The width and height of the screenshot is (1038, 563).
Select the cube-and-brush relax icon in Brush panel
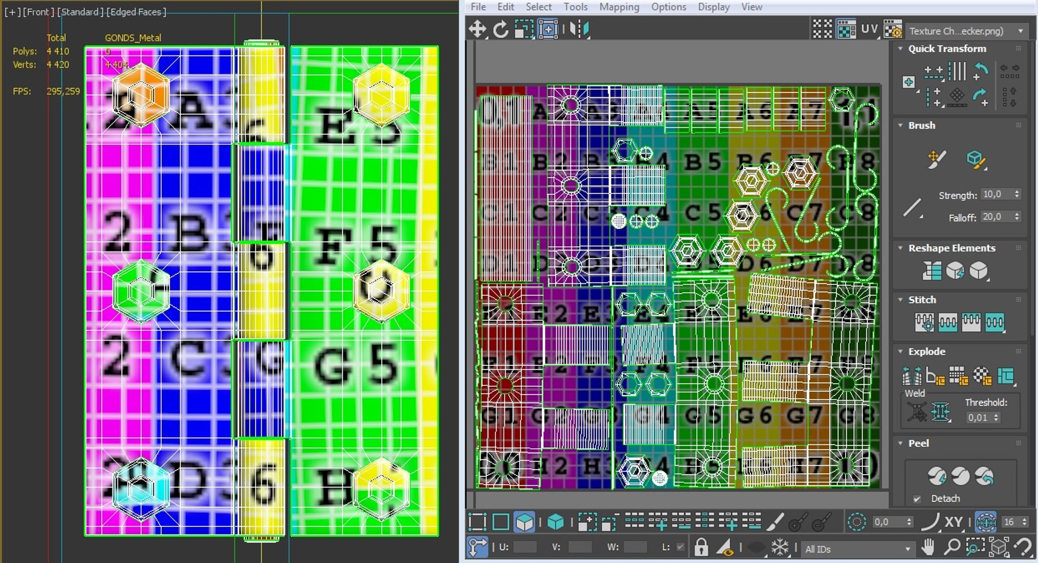pyautogui.click(x=976, y=159)
